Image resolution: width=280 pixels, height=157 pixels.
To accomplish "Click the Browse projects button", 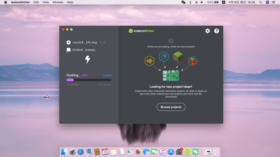I will tap(171, 107).
